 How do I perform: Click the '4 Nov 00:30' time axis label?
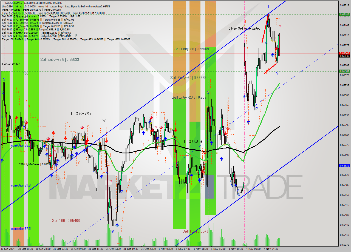click(x=253, y=249)
